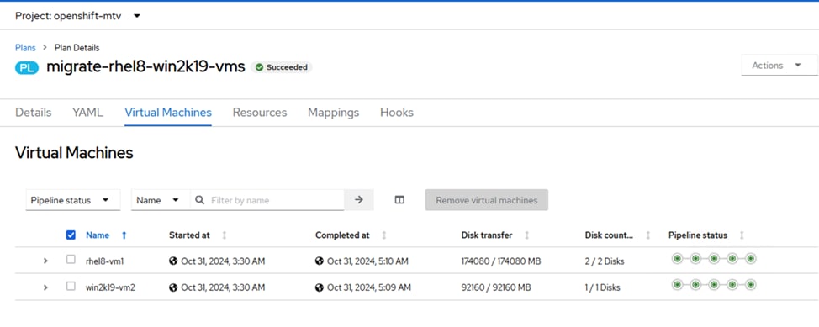Select the Virtual Machines tab
This screenshot has width=819, height=327.
point(167,113)
